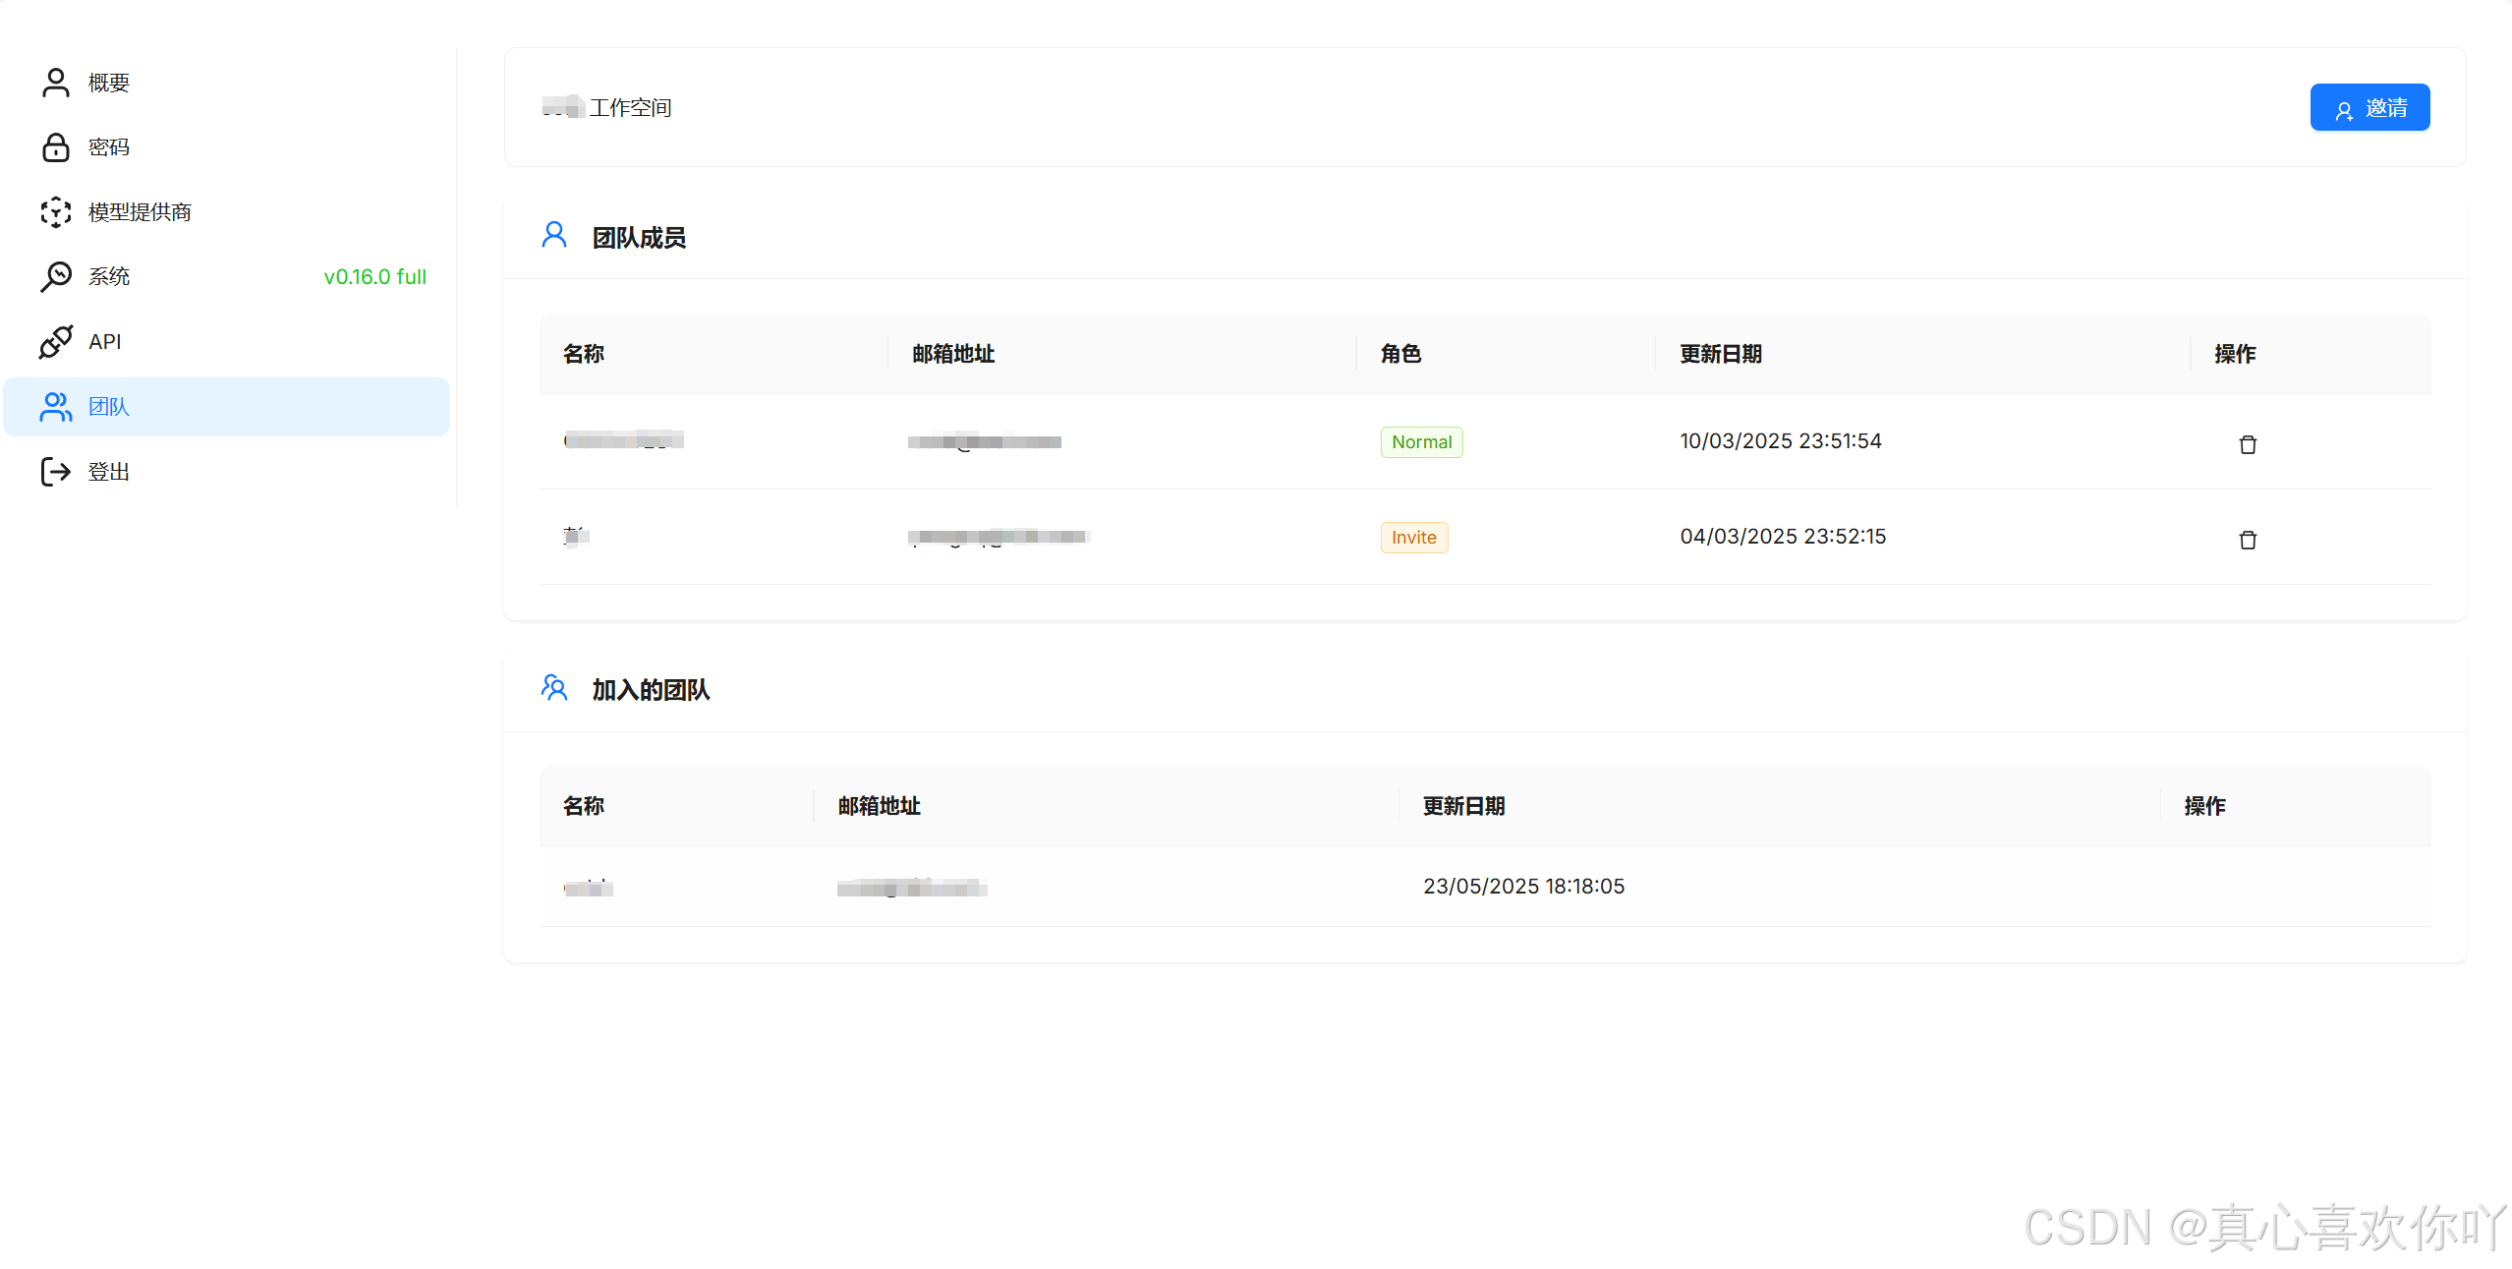Click the Invite role tag

[1413, 538]
